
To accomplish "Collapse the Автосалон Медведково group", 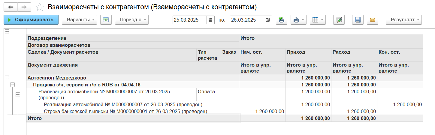I will coord(7,78).
